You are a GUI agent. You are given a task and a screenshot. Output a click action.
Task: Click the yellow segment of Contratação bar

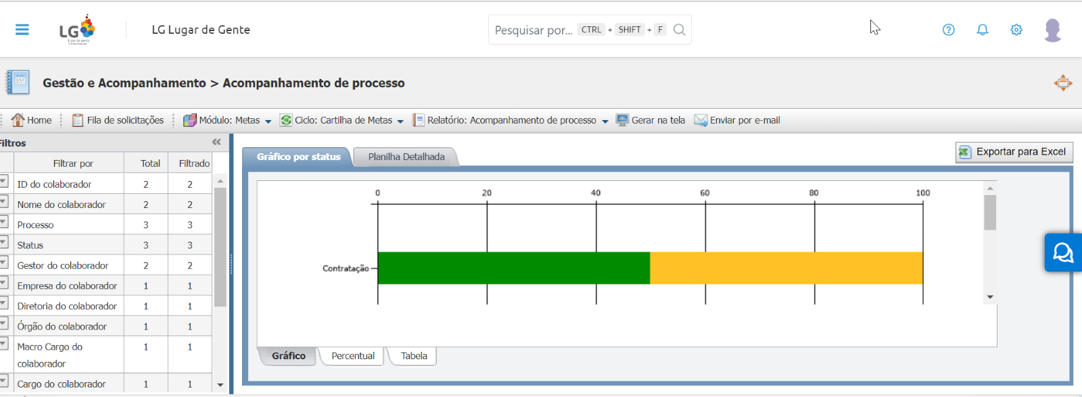tap(786, 268)
